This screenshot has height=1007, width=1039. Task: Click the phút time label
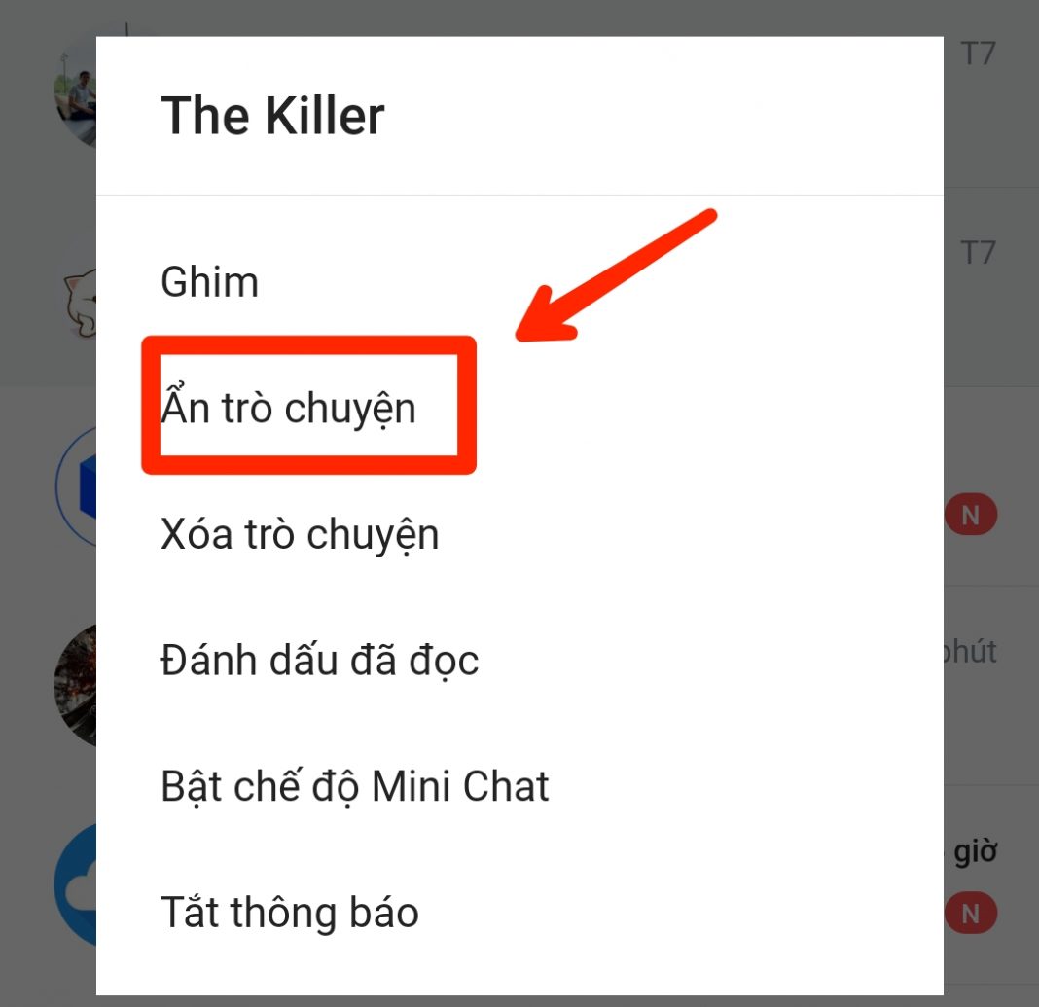coord(970,651)
